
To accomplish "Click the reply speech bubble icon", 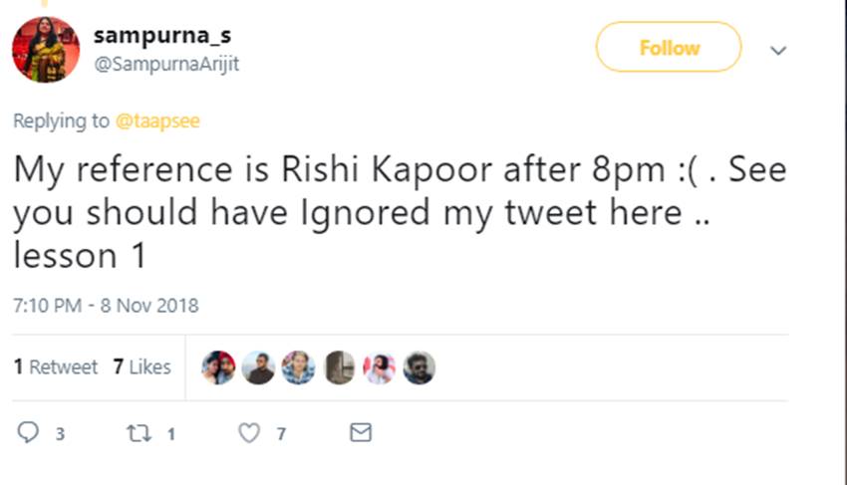I will coord(29,433).
